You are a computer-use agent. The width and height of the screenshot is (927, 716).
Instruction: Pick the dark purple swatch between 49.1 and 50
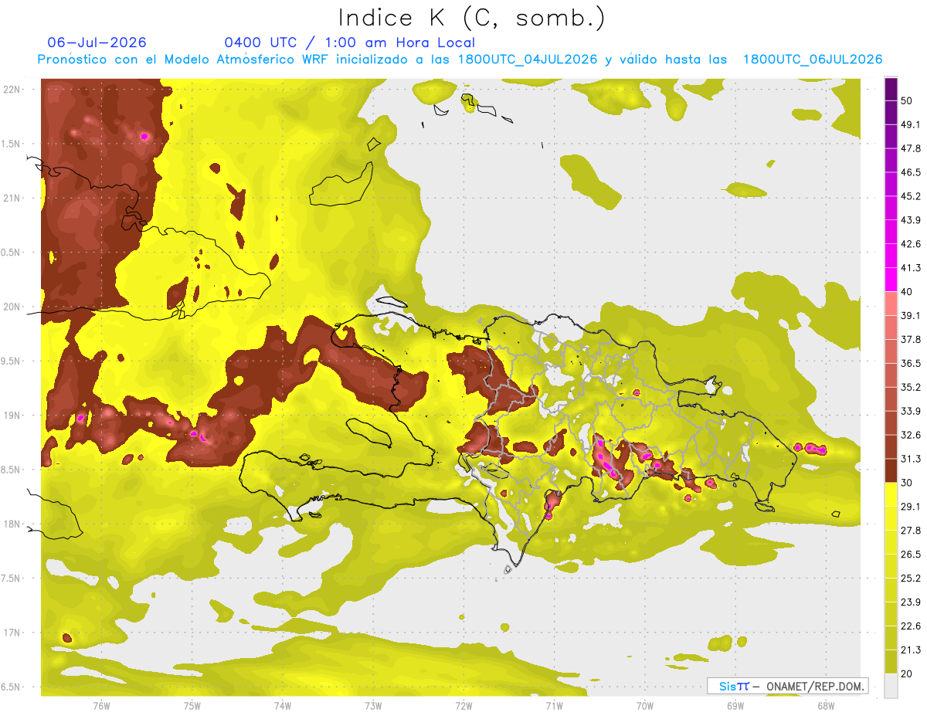(891, 112)
